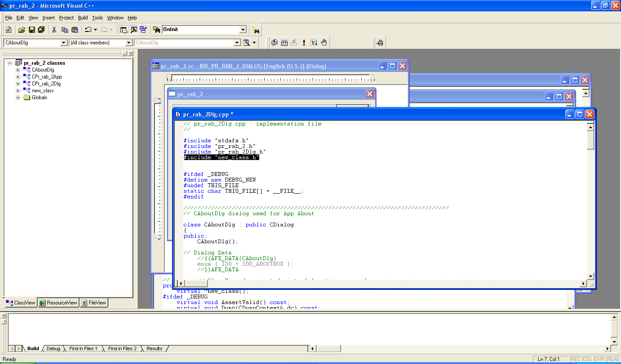The height and width of the screenshot is (364, 621).
Task: Switch to the ResourceView tab
Action: (58, 303)
